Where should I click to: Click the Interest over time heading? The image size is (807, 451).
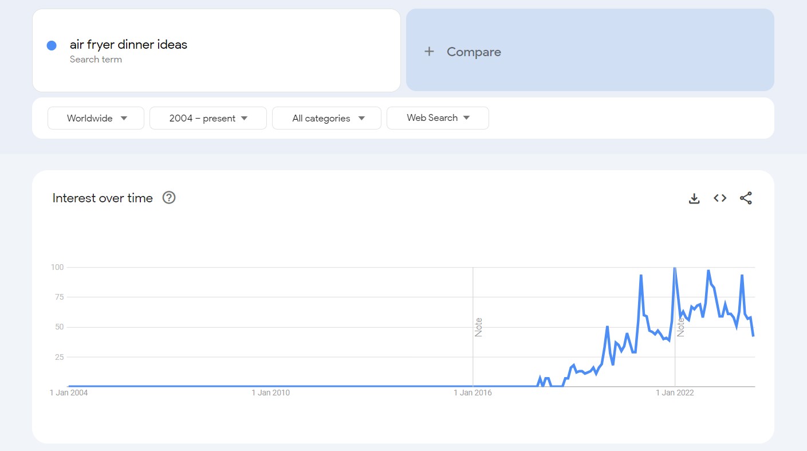click(103, 198)
